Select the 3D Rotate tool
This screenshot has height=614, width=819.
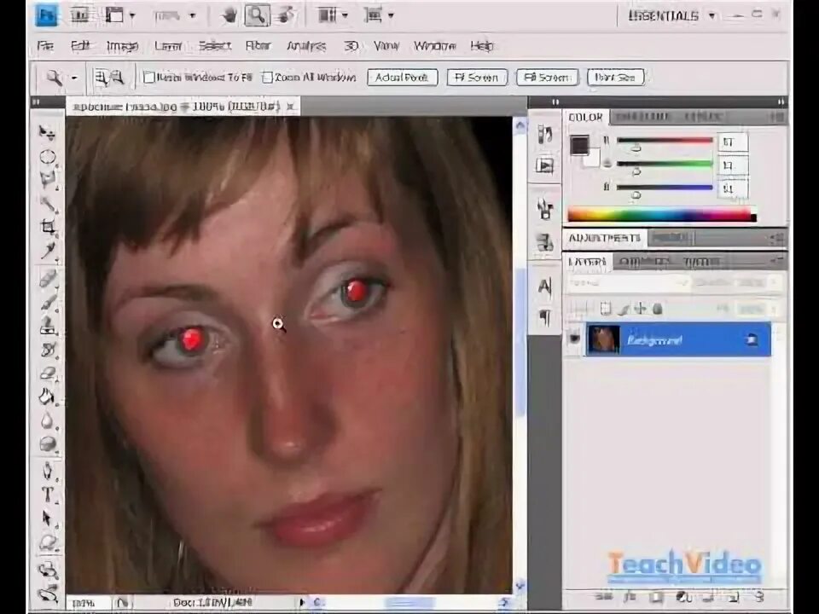pyautogui.click(x=48, y=569)
